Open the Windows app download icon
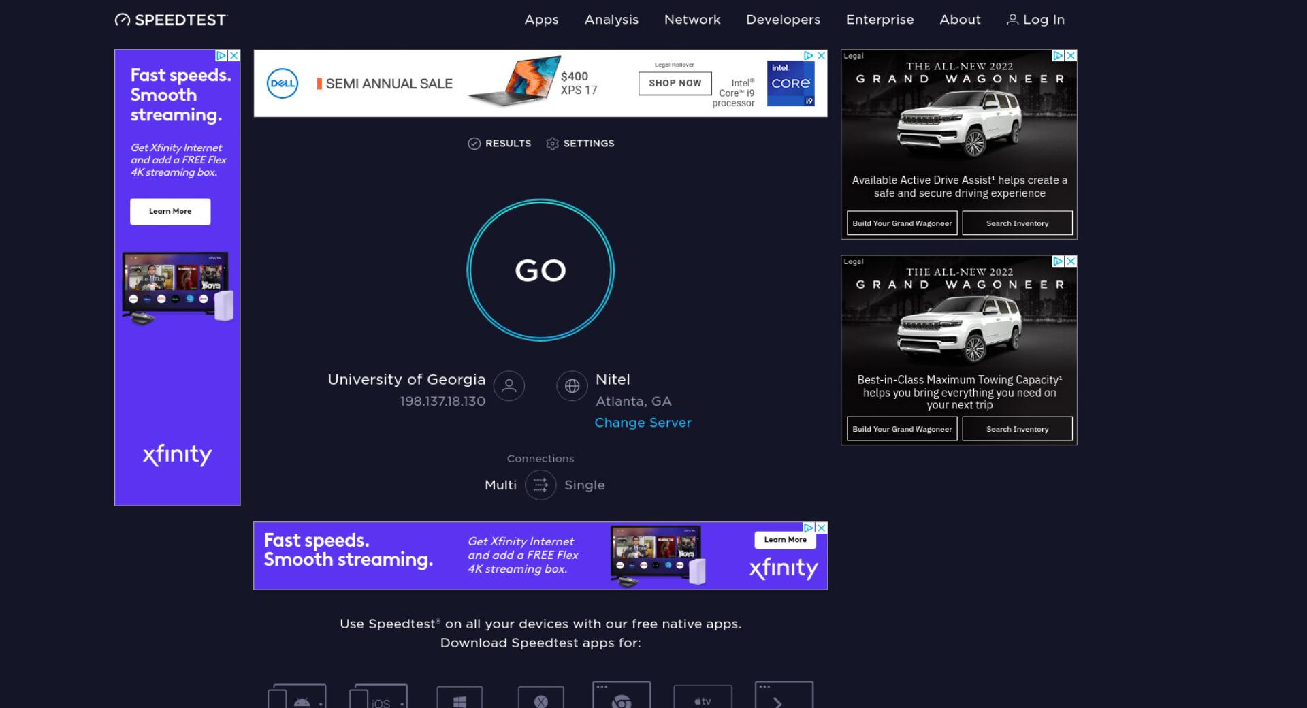 (x=459, y=698)
